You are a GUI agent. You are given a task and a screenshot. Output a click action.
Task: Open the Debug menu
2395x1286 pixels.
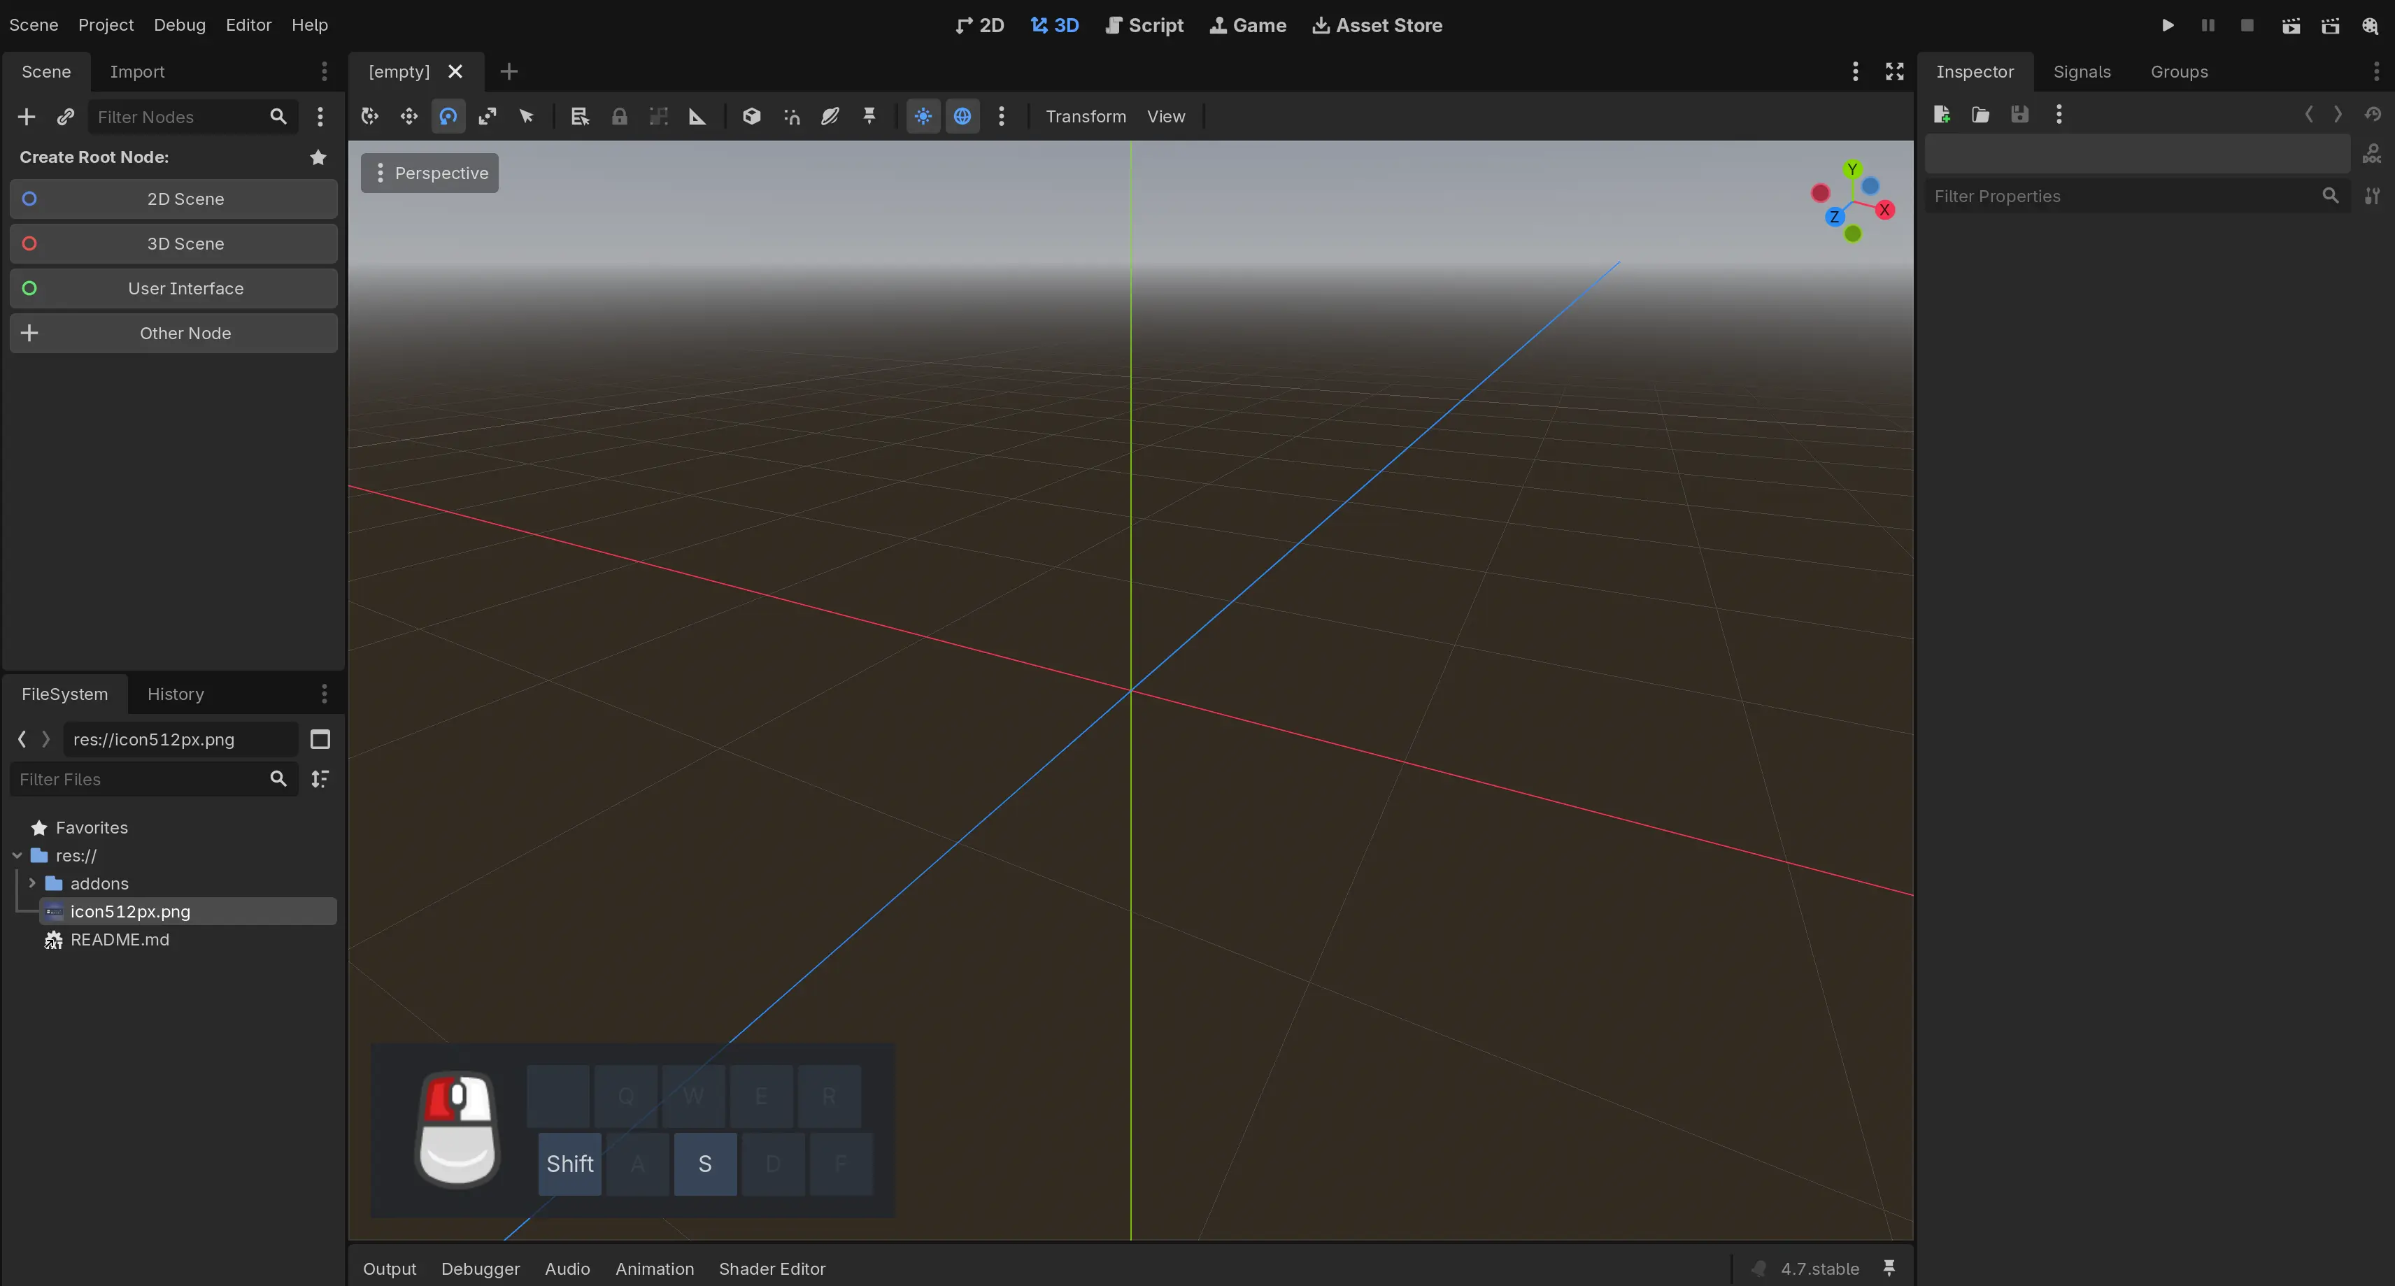(x=180, y=25)
